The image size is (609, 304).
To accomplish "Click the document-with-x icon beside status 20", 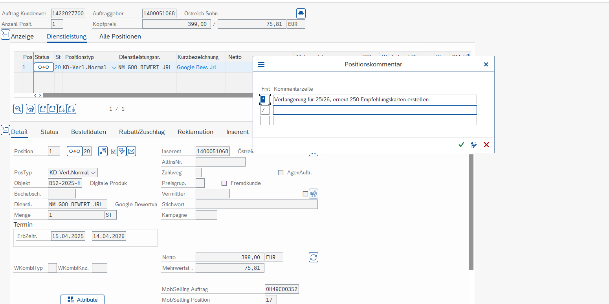I will click(x=103, y=151).
